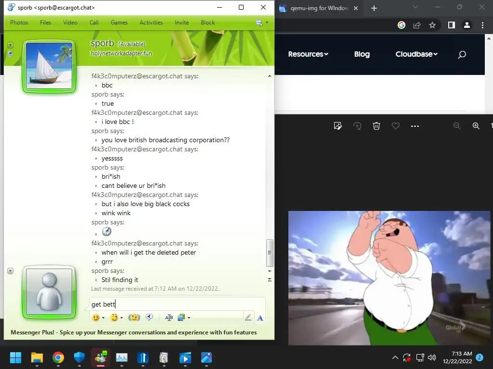The image size is (493, 369).
Task: Select typing mode with the blue A icon
Action: coord(260,318)
